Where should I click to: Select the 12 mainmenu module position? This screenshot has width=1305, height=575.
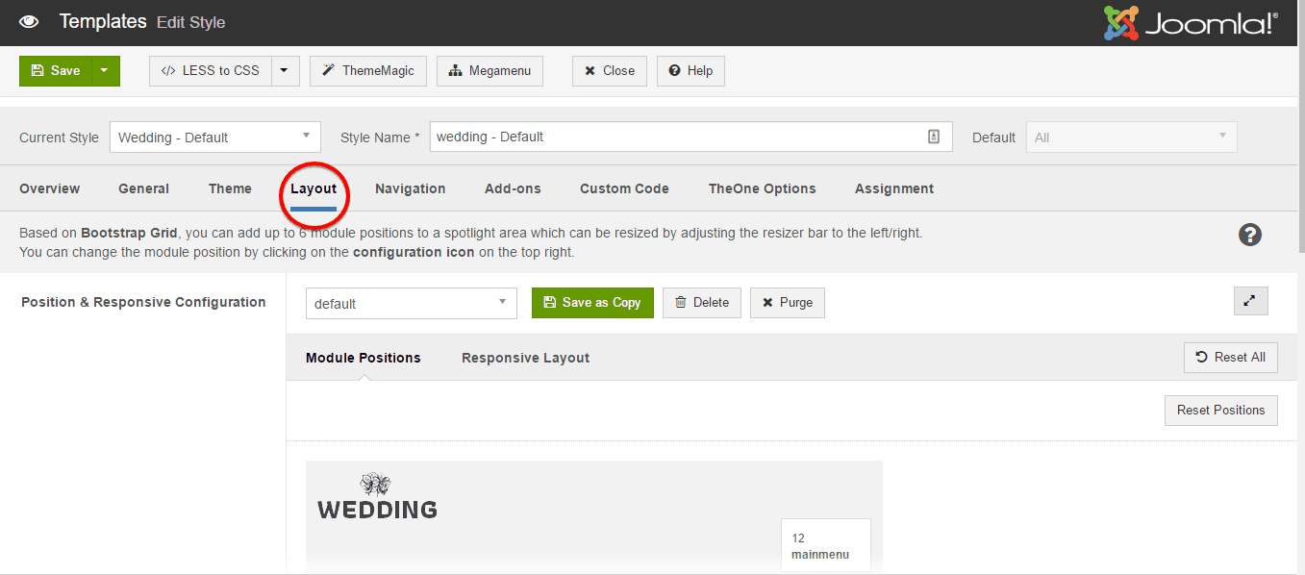[825, 543]
